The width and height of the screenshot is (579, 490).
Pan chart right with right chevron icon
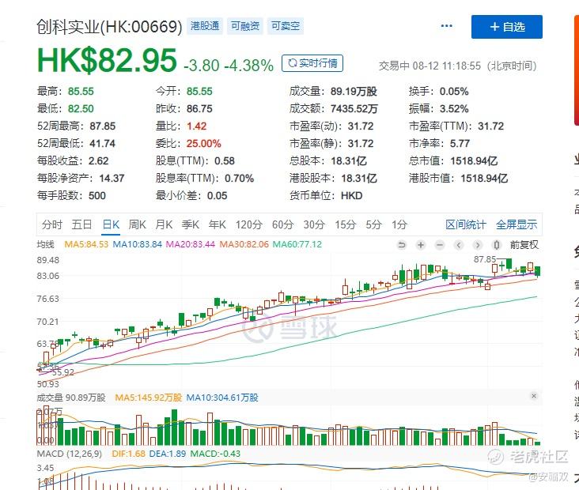pyautogui.click(x=478, y=245)
